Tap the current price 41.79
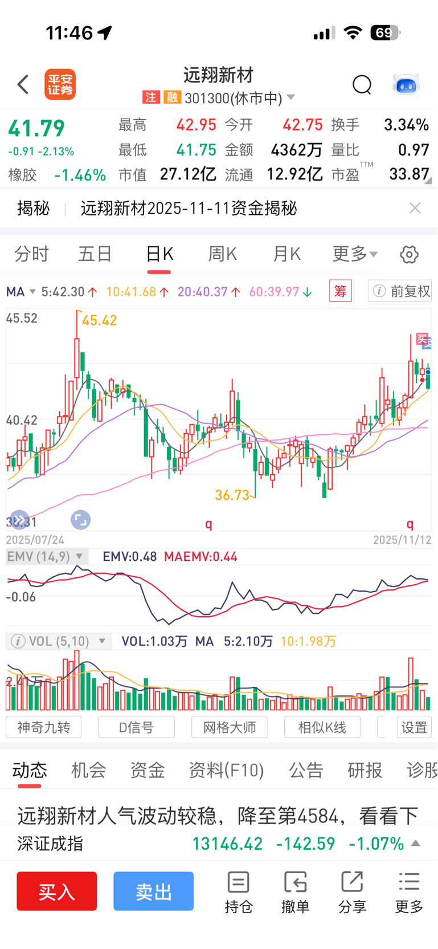438x949 pixels. click(36, 128)
